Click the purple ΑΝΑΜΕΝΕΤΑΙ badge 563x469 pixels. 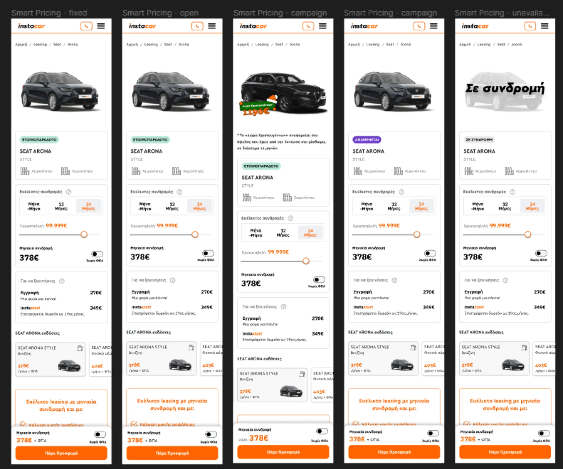pyautogui.click(x=367, y=139)
